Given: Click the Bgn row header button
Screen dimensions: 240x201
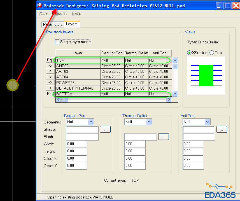Looking at the screenshot, I should [50, 60].
